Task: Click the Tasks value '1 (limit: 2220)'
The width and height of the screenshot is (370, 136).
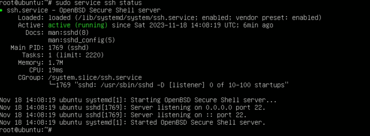Action: 76,55
